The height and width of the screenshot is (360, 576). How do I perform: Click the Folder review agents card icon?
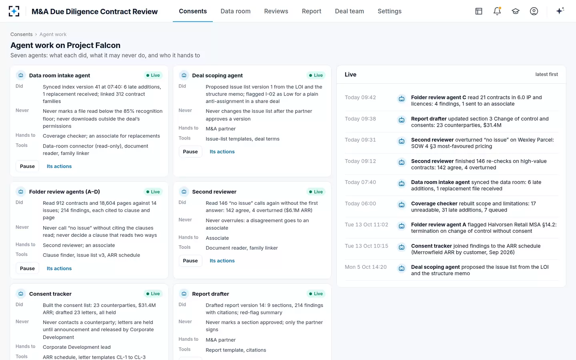(21, 192)
